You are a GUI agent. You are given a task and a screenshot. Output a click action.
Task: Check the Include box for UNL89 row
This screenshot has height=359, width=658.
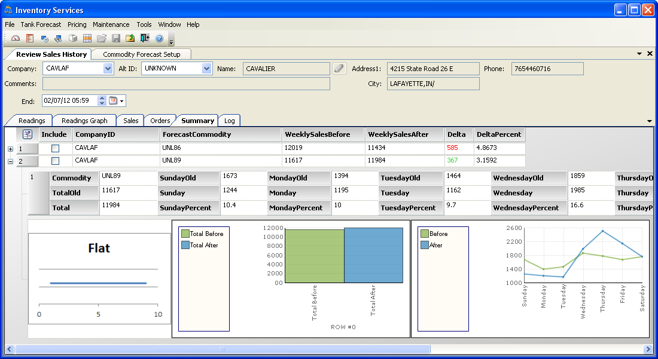click(55, 161)
